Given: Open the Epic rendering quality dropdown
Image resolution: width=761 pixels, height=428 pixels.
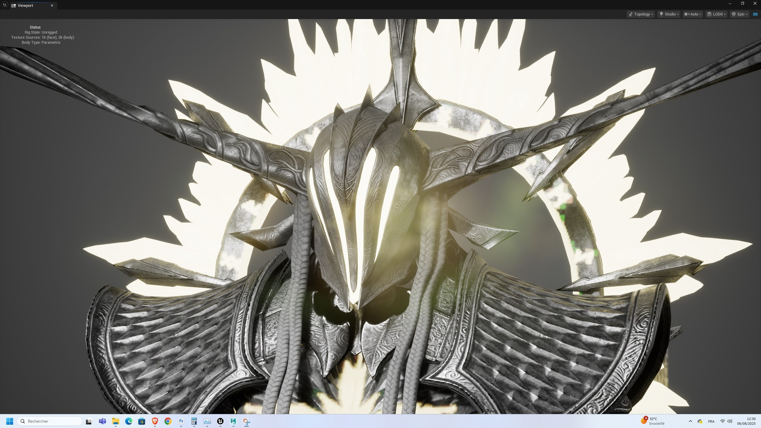Looking at the screenshot, I should [740, 14].
